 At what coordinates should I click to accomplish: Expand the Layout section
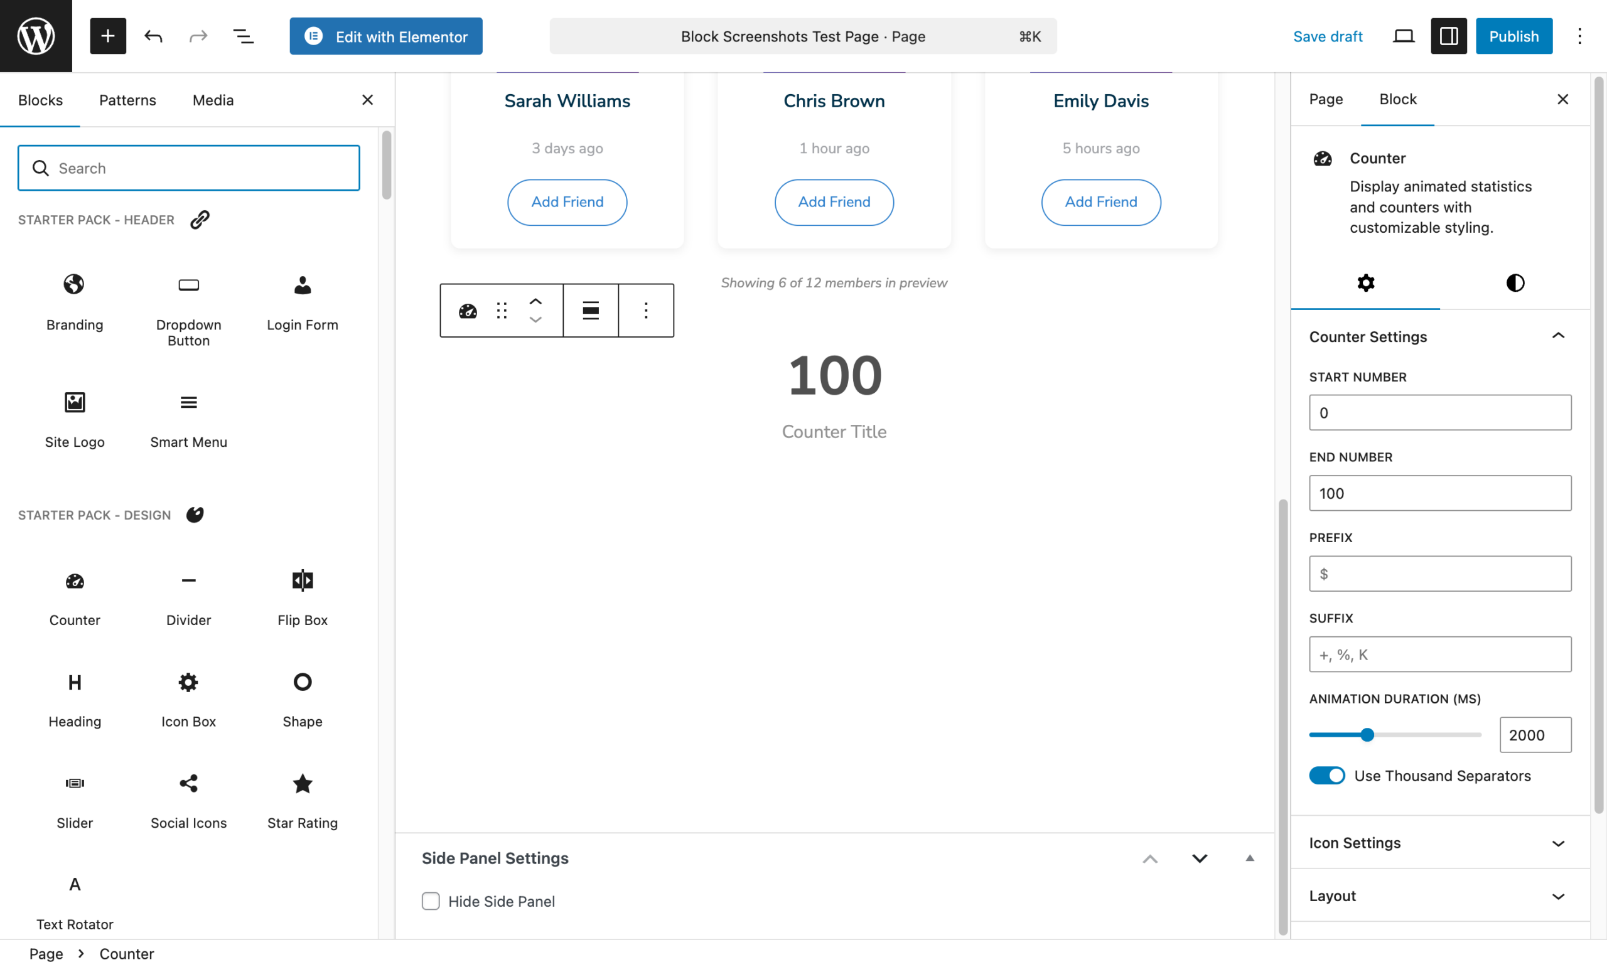click(x=1558, y=895)
